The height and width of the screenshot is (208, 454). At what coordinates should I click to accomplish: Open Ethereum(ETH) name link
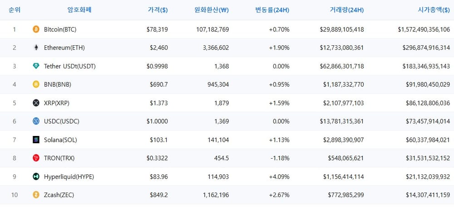[x=64, y=48]
